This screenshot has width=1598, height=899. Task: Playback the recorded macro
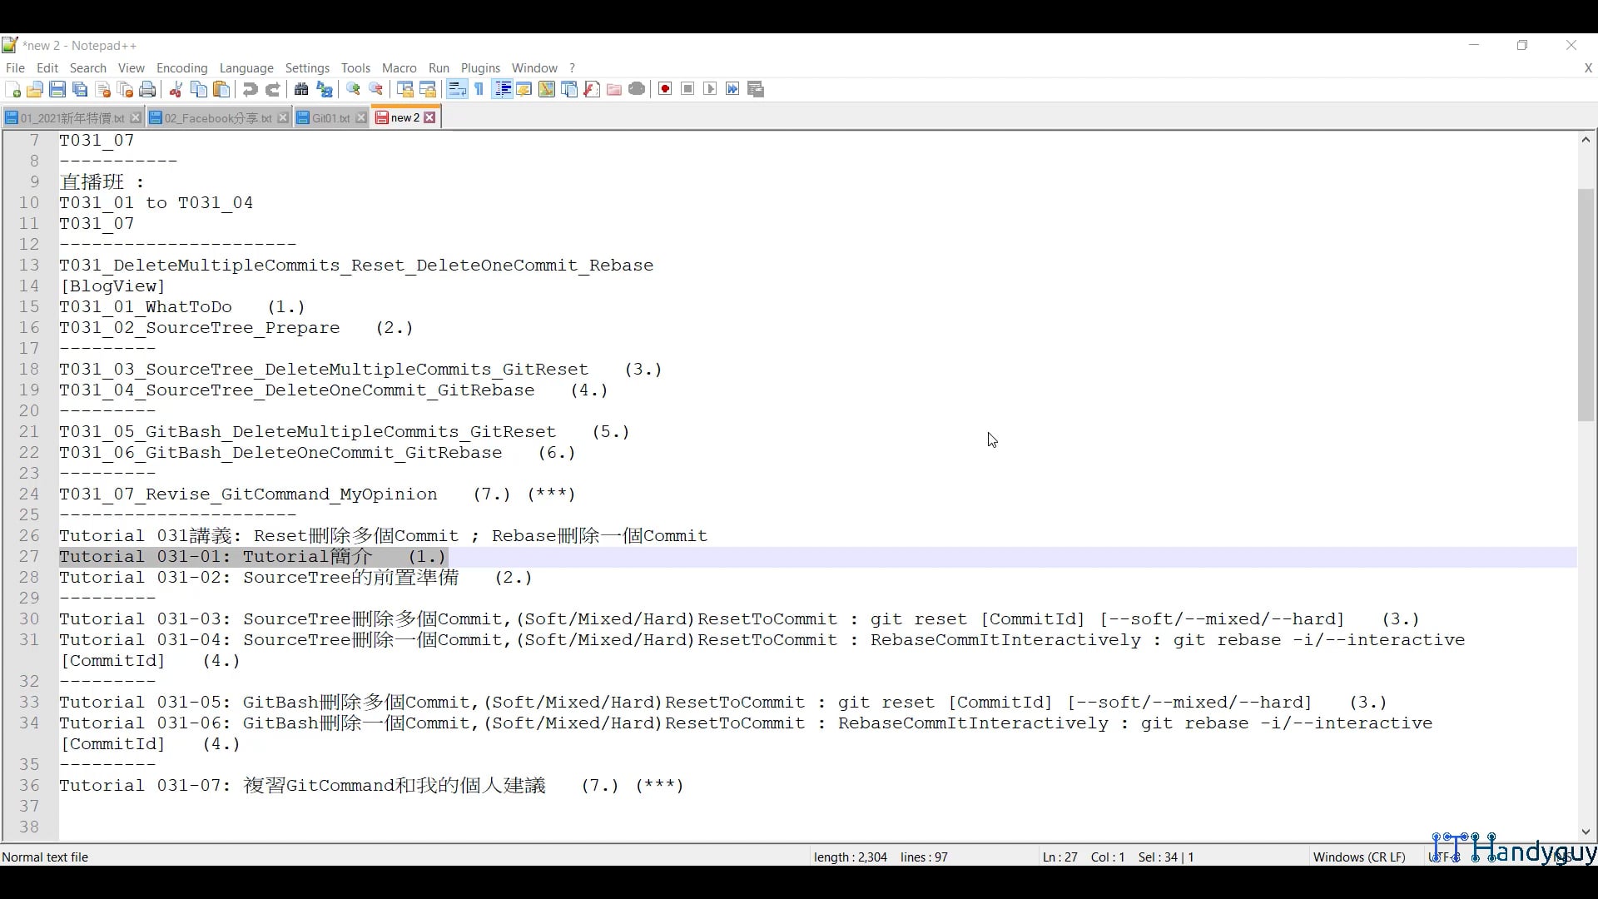pos(710,89)
